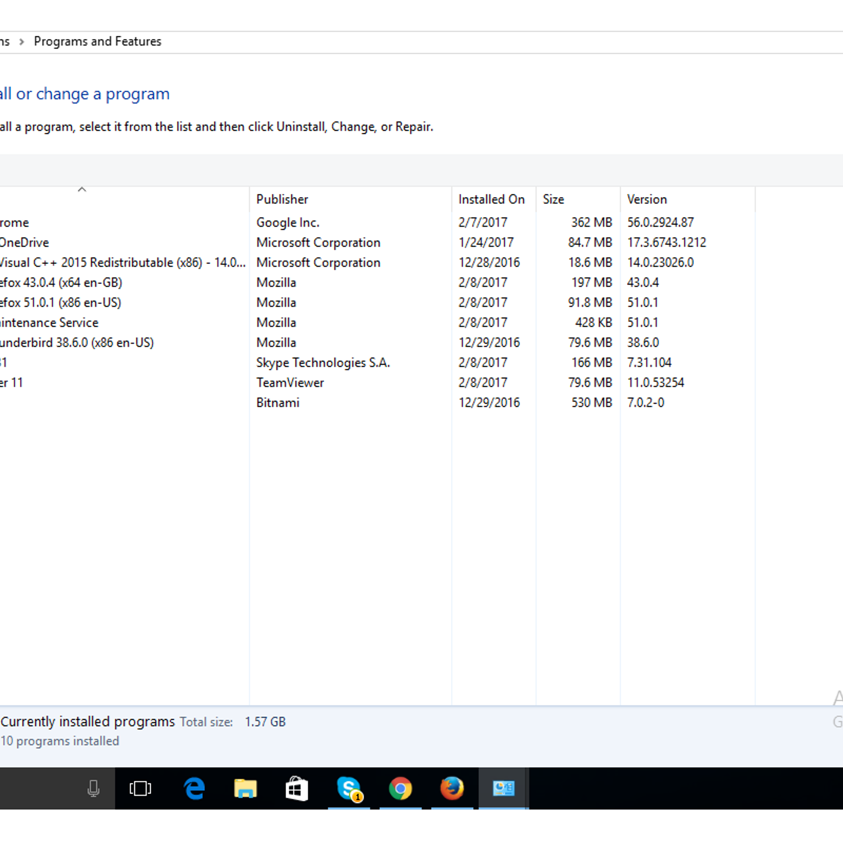
Task: Click the 1/24/2017 install date cell
Action: point(486,242)
